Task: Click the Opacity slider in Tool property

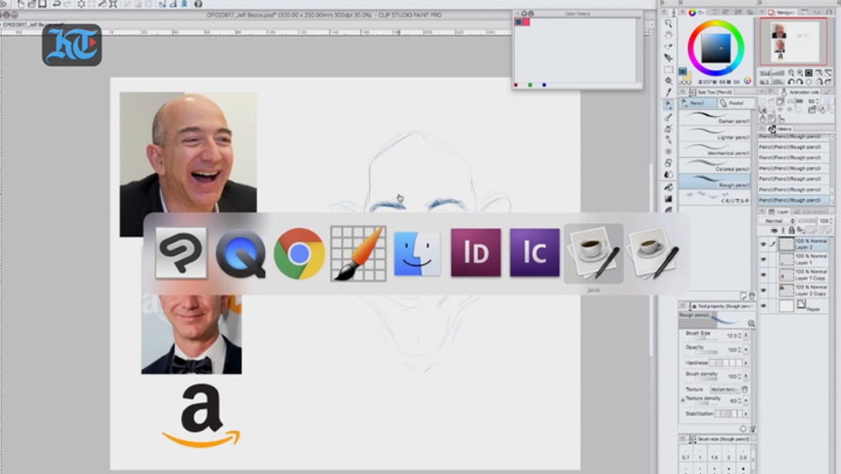Action: tap(706, 352)
